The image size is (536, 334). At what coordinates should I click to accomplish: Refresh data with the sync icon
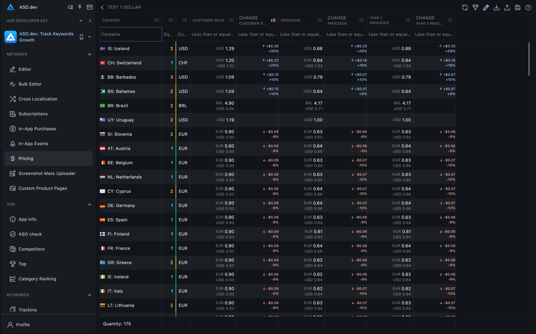coord(465,7)
